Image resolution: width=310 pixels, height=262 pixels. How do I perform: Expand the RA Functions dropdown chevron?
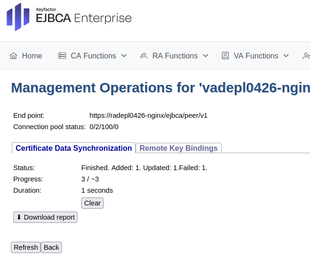pyautogui.click(x=206, y=56)
